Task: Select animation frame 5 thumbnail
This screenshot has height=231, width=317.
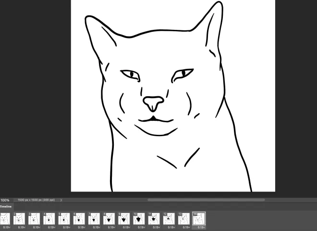Action: 64,219
